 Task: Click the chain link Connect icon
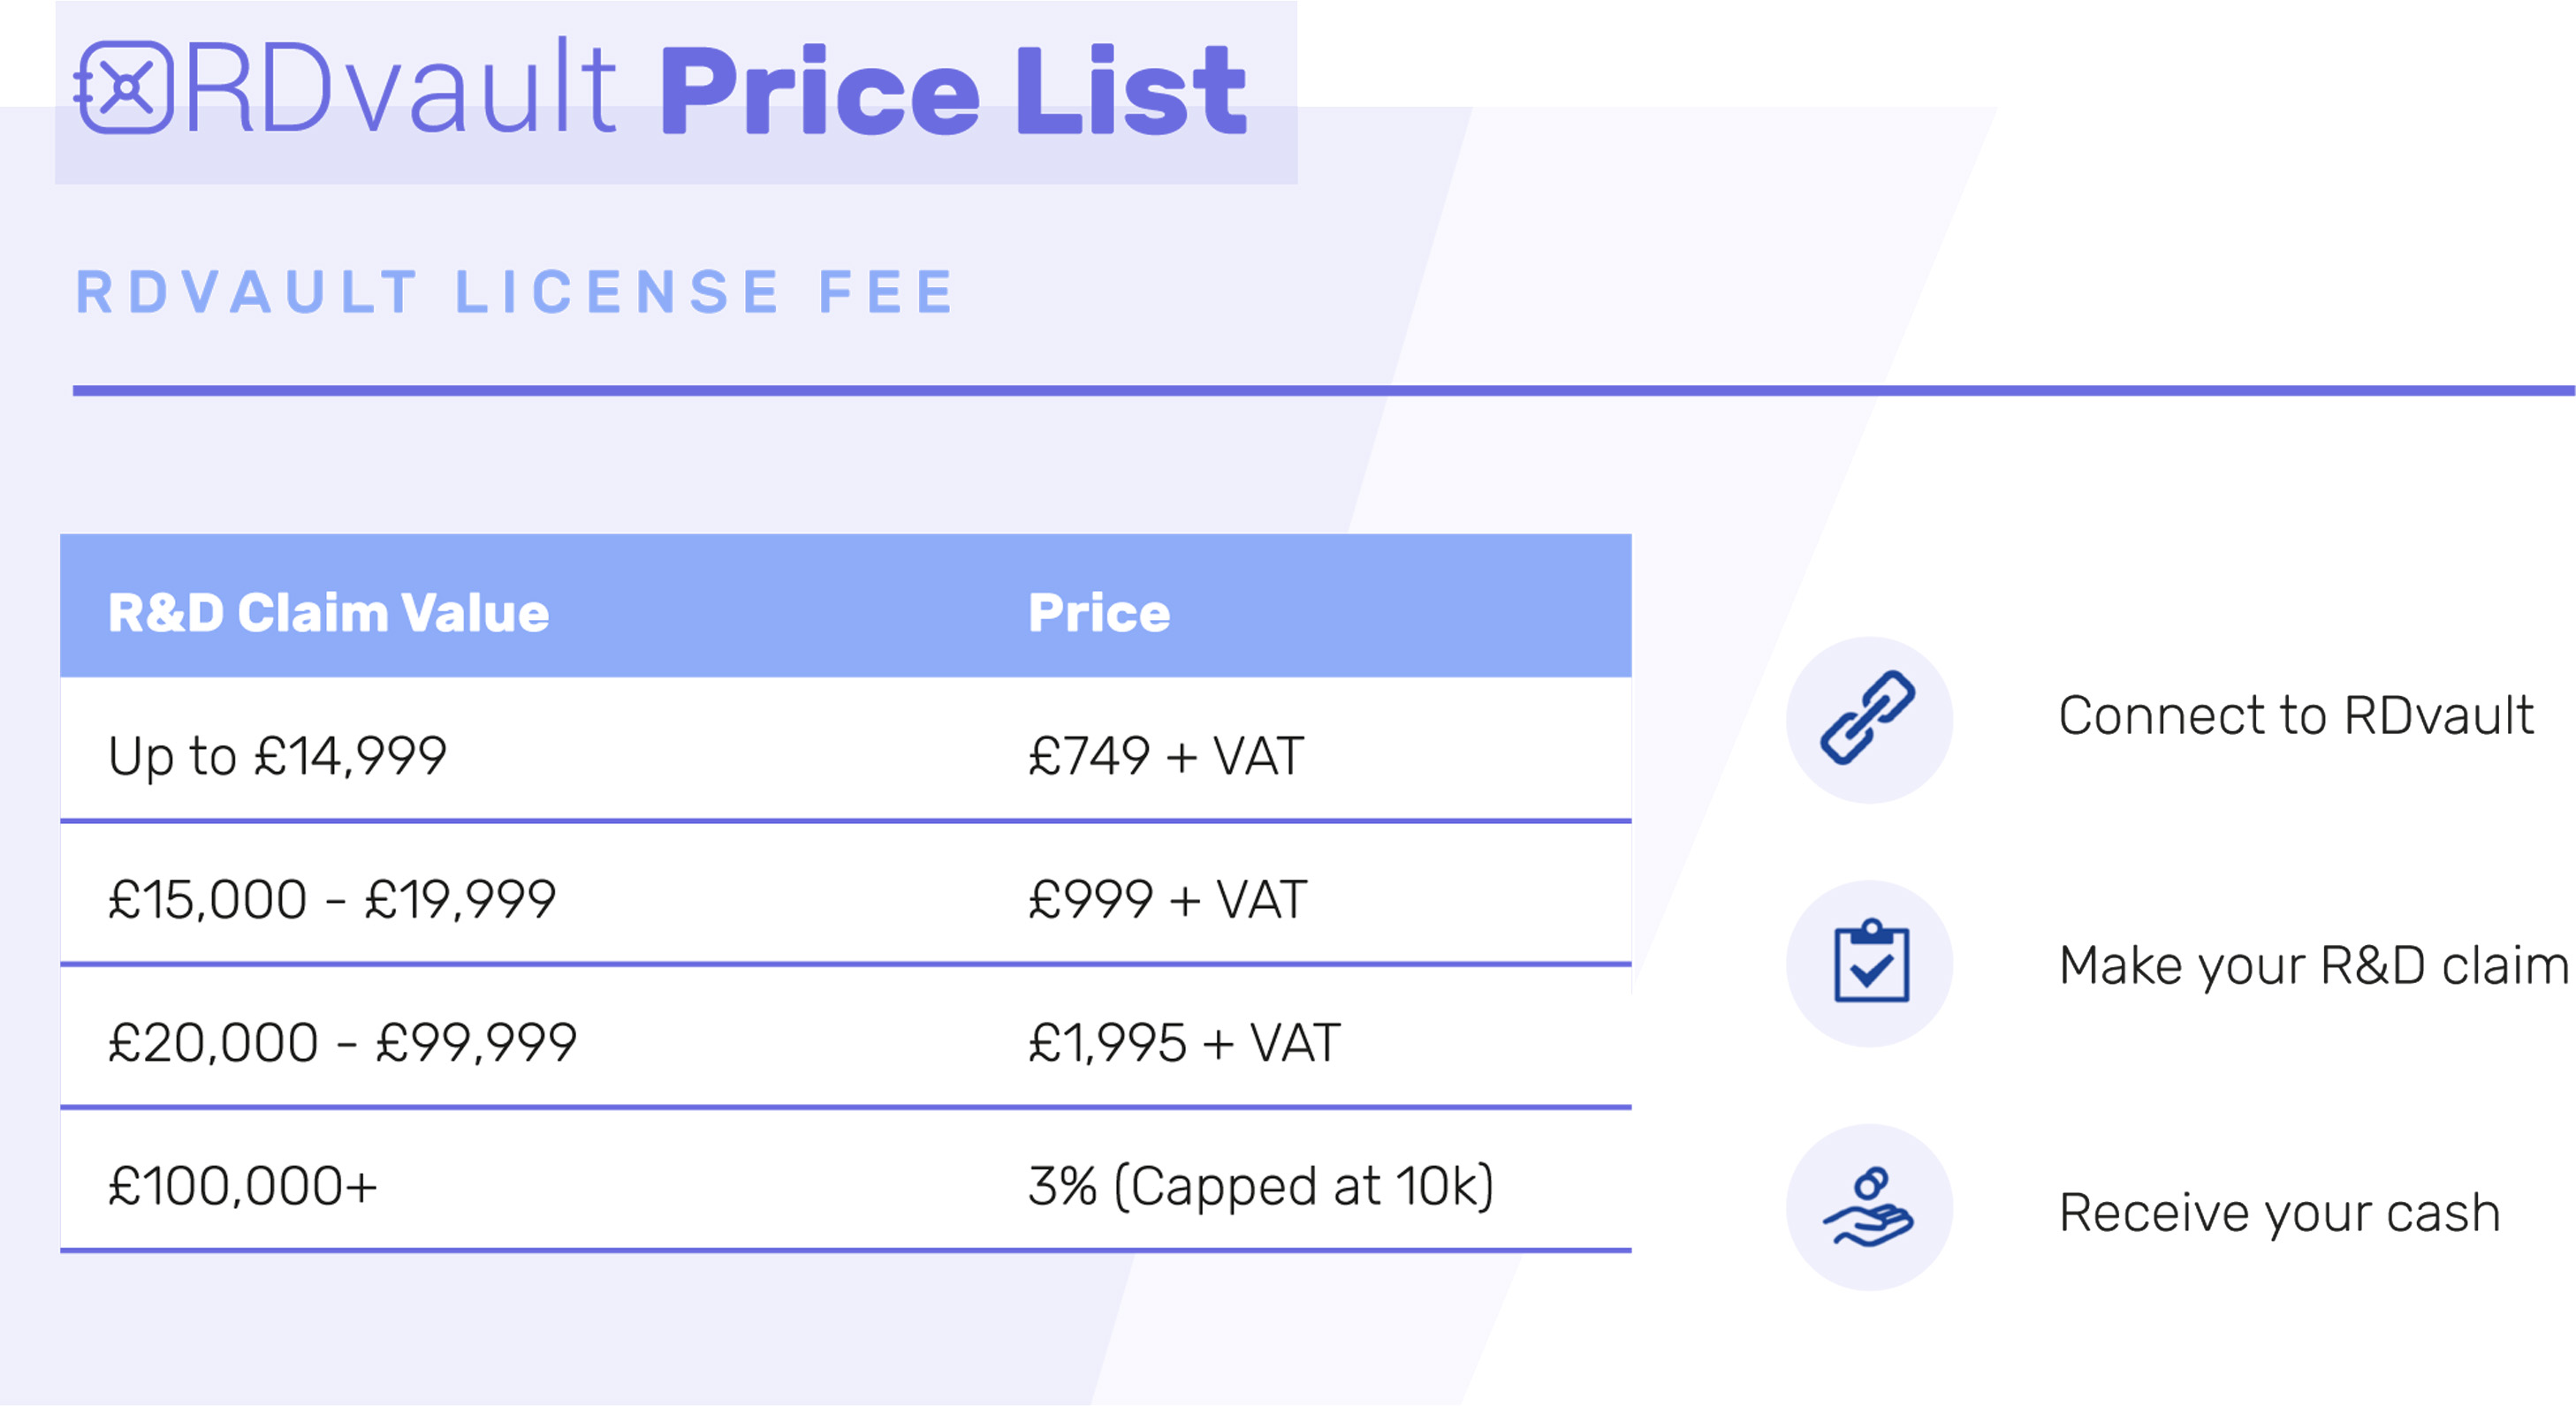1868,717
